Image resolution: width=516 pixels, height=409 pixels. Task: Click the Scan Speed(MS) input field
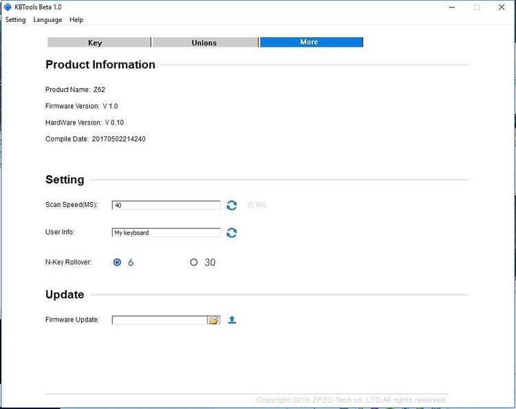pos(166,206)
